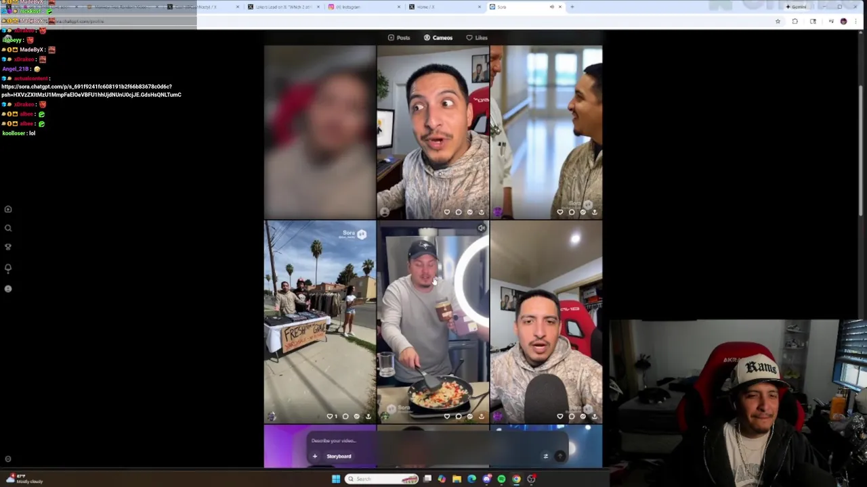Like the cooking video
The width and height of the screenshot is (867, 487).
point(446,417)
